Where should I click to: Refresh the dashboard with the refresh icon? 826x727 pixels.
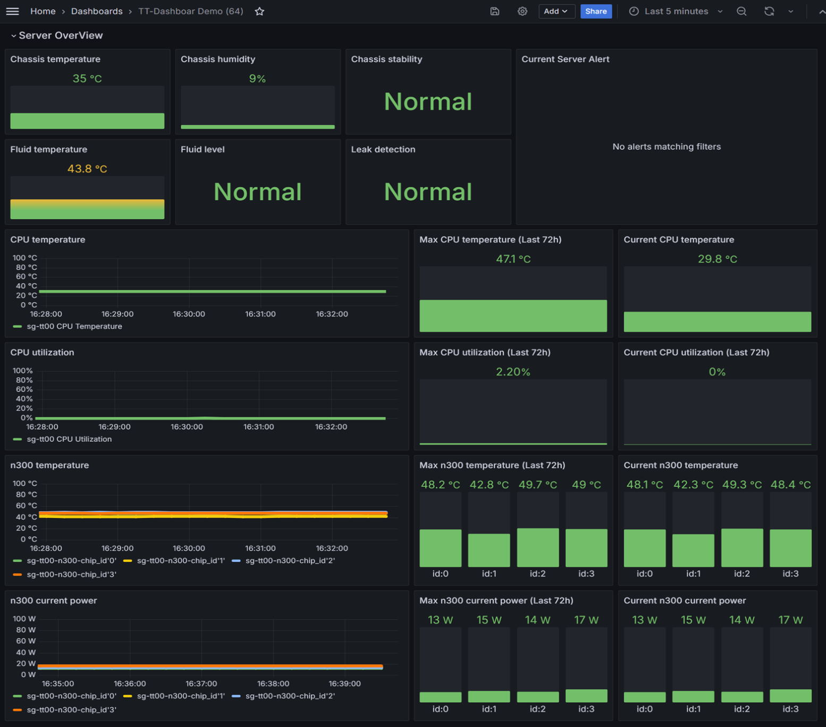tap(769, 11)
